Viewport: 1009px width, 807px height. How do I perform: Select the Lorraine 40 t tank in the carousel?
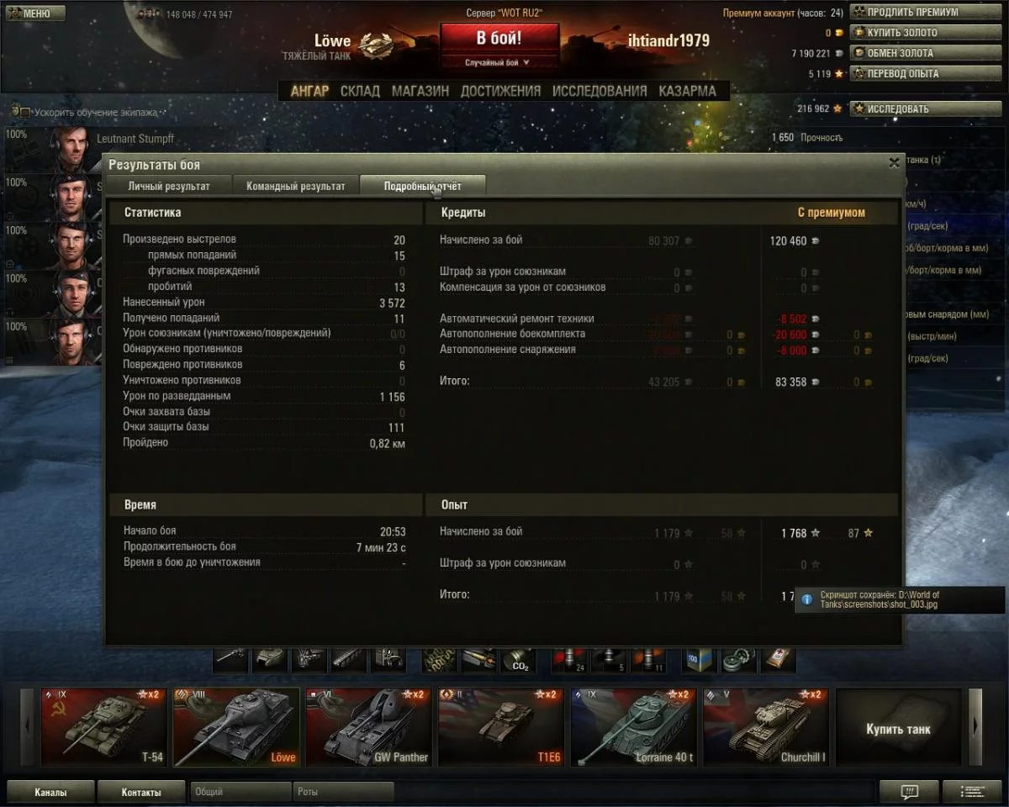point(633,726)
